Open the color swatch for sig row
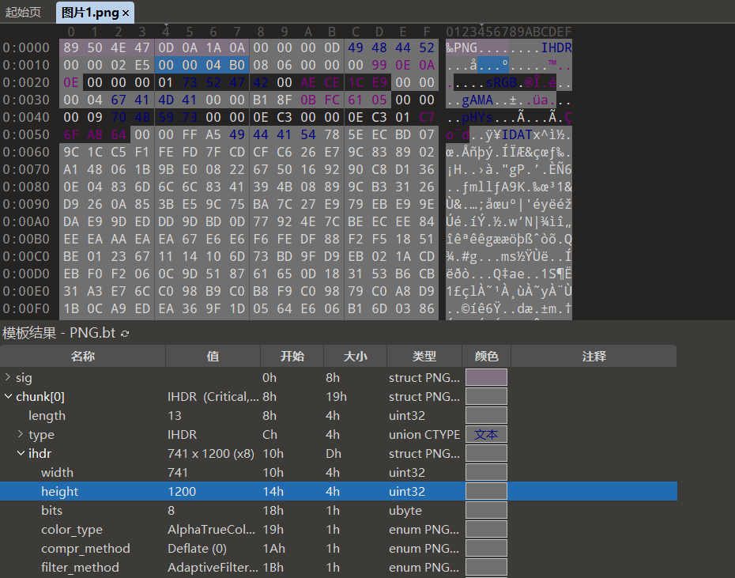Image resolution: width=735 pixels, height=578 pixels. [486, 377]
